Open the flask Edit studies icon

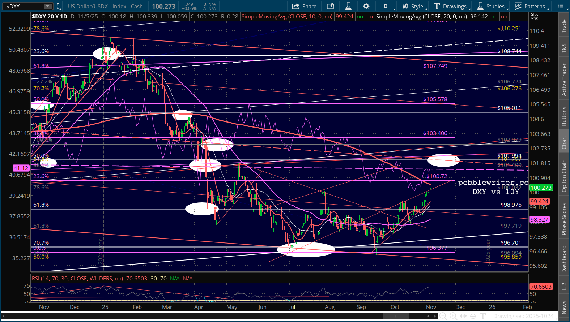348,6
